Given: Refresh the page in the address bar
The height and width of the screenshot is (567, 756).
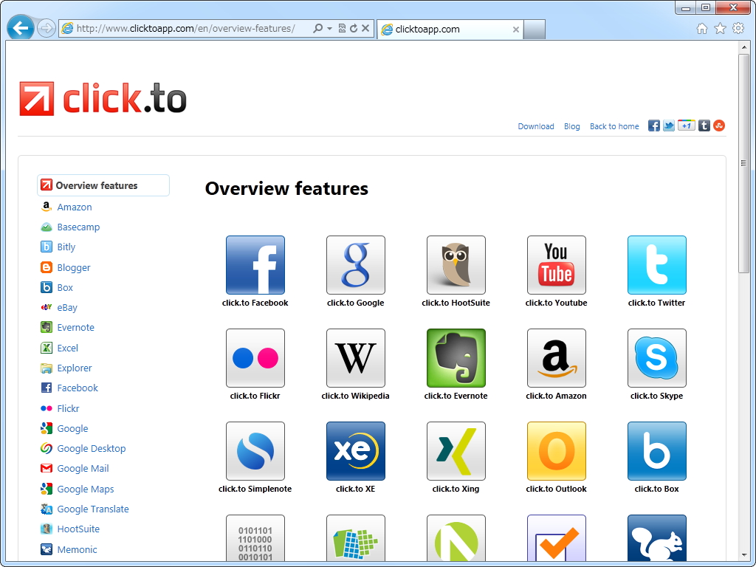Looking at the screenshot, I should (354, 29).
